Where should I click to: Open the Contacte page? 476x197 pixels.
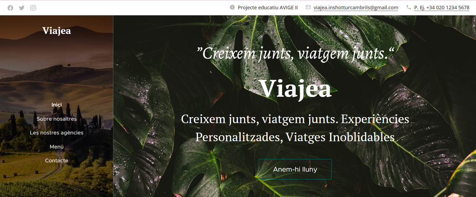57,161
